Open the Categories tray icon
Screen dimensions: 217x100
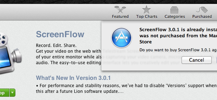tap(174, 10)
